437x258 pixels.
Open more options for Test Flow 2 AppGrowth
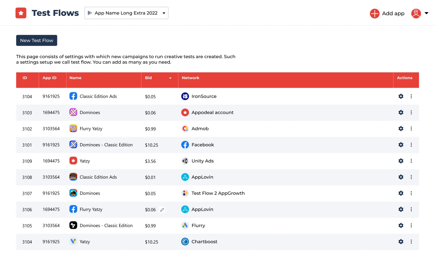(x=411, y=193)
